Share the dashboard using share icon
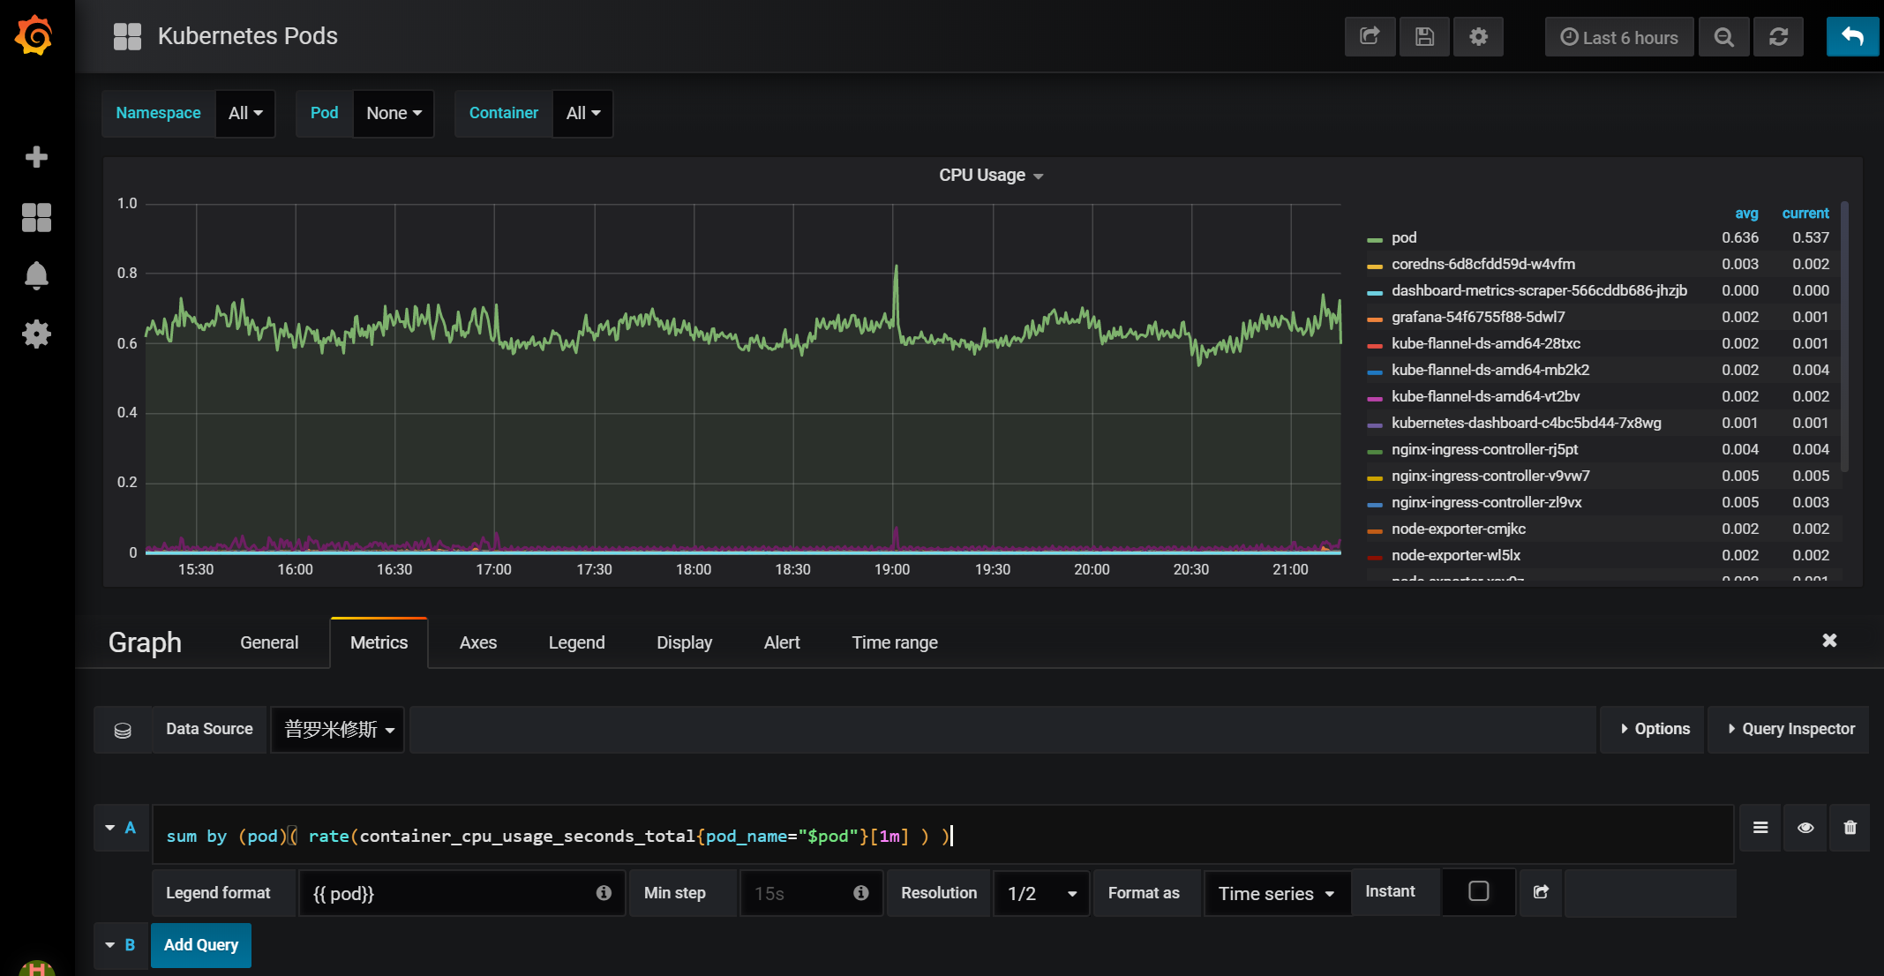 coord(1370,36)
